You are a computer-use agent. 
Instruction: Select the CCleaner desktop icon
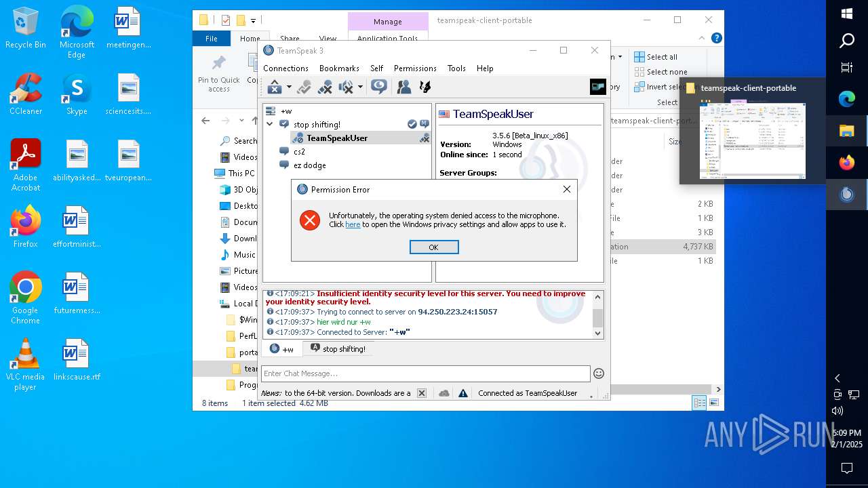(x=26, y=94)
